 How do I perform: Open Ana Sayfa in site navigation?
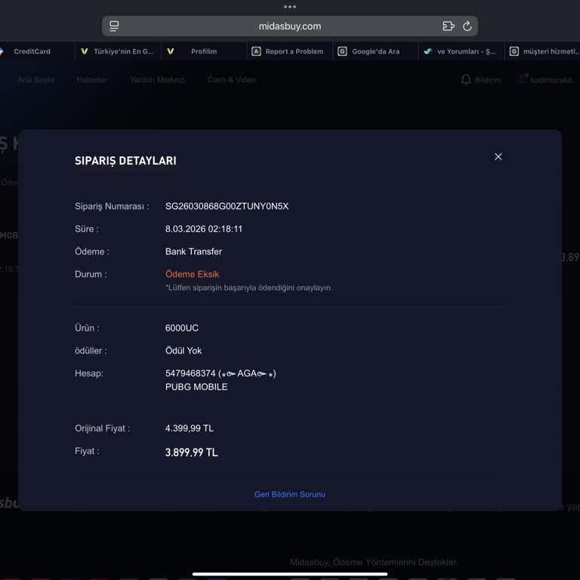pos(36,80)
